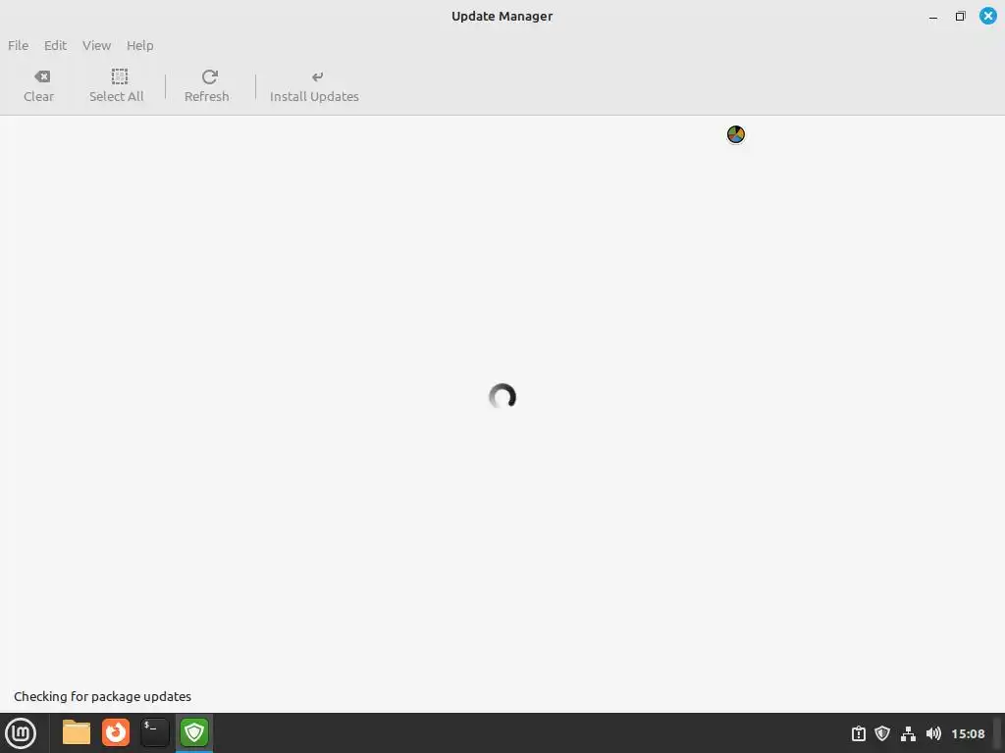1005x753 pixels.
Task: Open the Terminal from the panel
Action: [x=155, y=732]
